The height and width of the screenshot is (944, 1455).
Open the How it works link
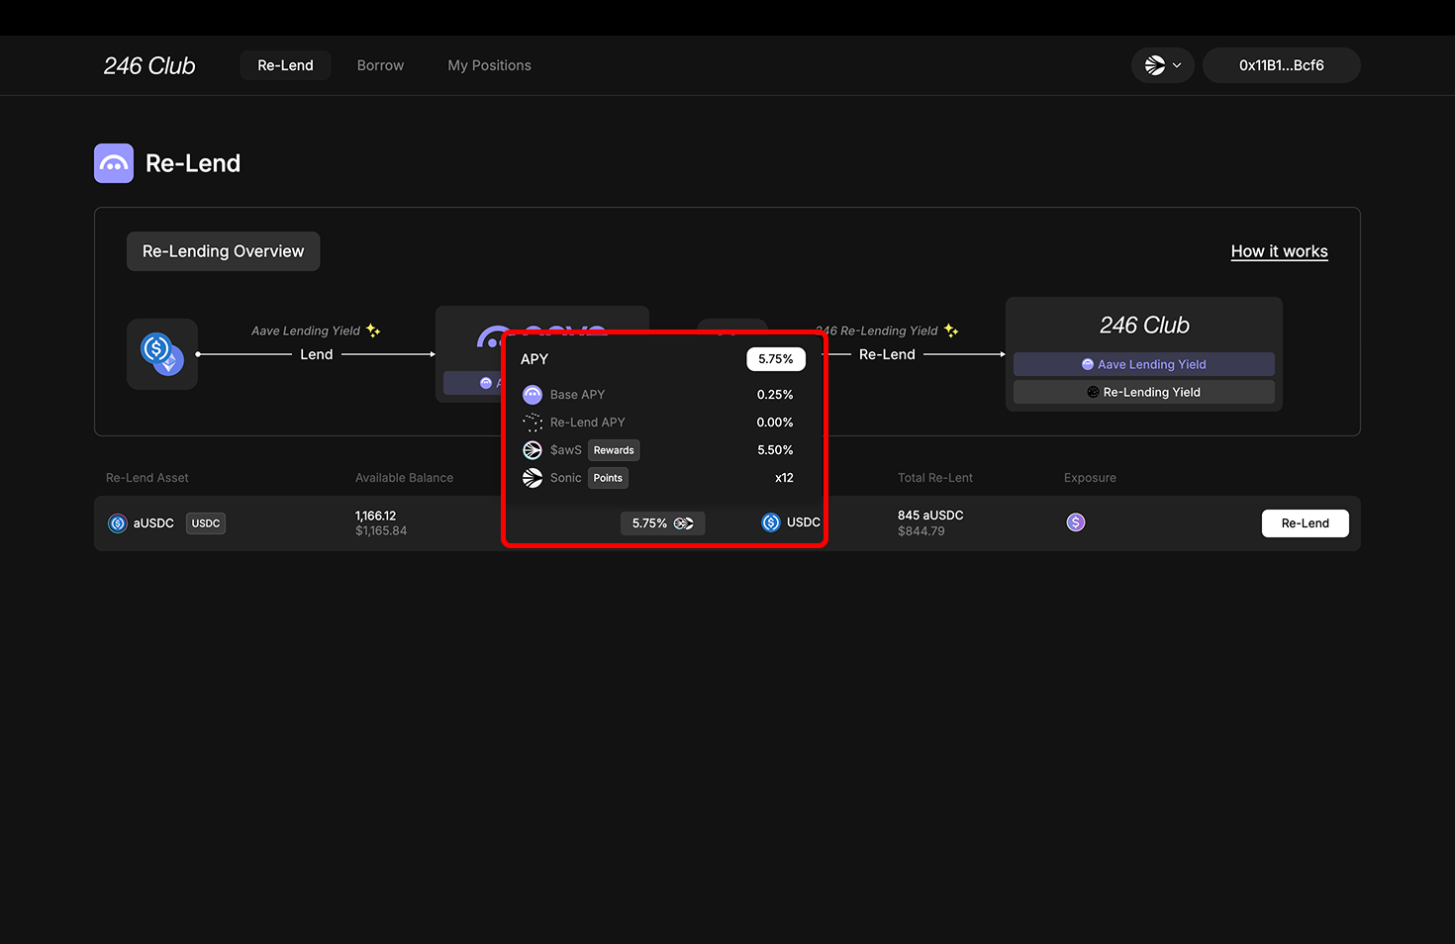pos(1279,251)
